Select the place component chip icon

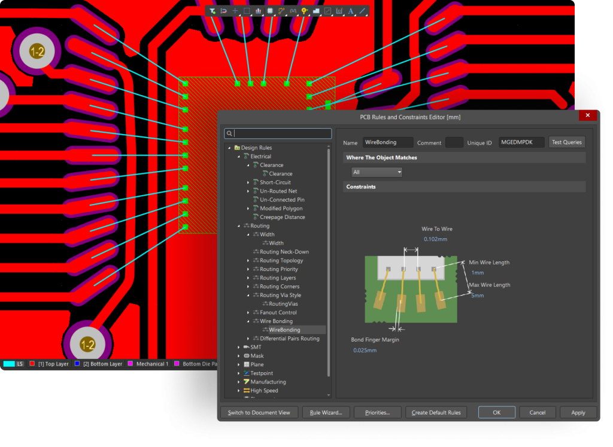click(x=270, y=11)
